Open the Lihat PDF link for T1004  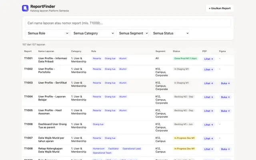click(208, 97)
